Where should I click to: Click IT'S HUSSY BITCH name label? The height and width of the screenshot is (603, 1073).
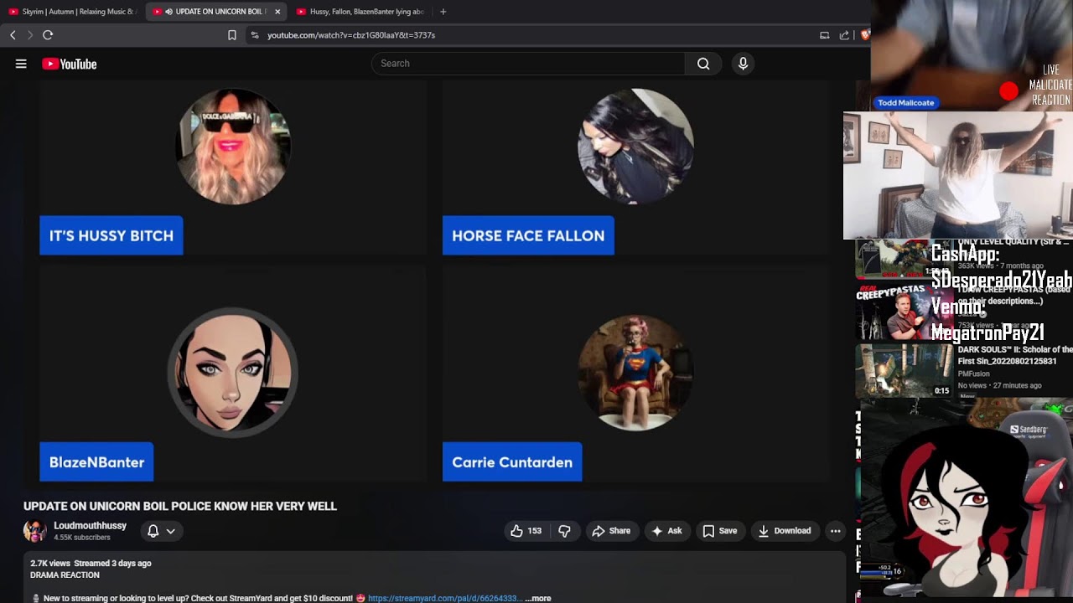point(111,235)
